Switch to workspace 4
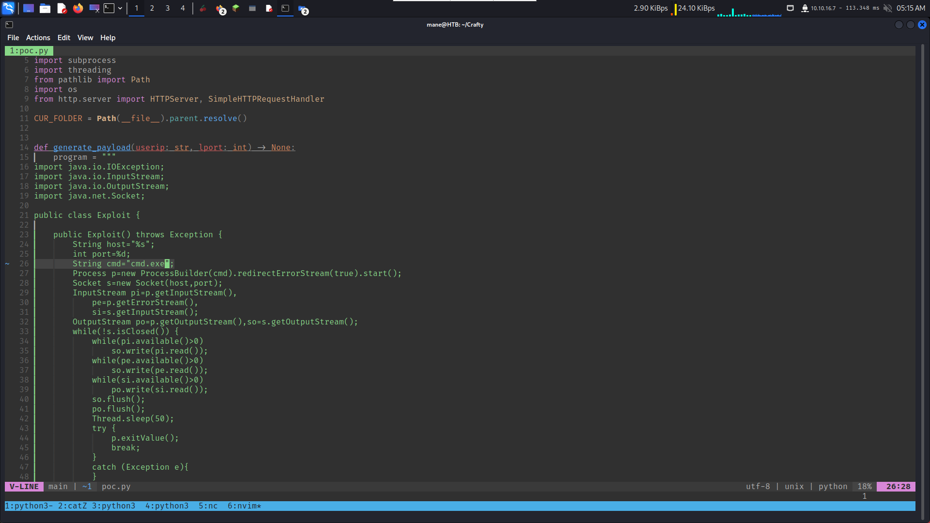This screenshot has height=523, width=930. (x=183, y=8)
